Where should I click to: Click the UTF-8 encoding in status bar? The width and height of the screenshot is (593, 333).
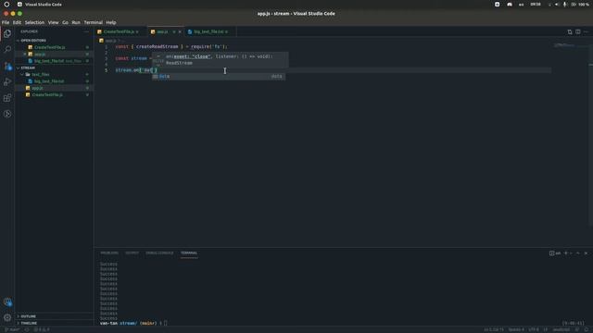click(534, 329)
